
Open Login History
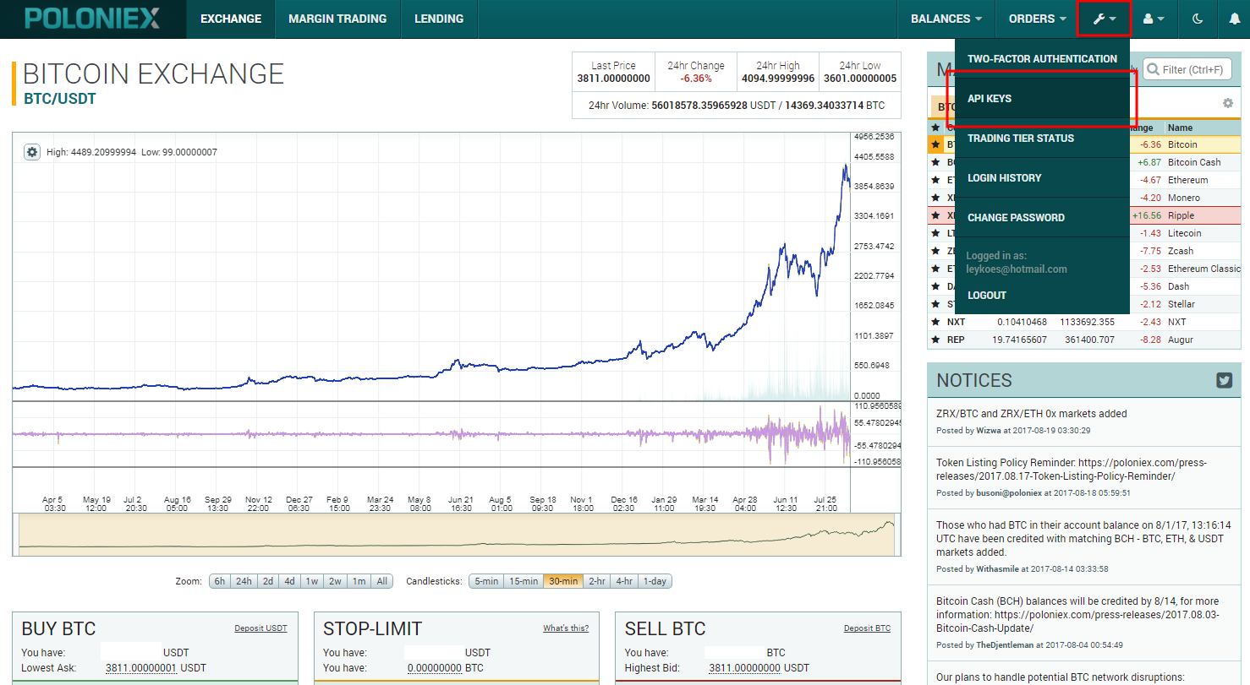[1042, 178]
